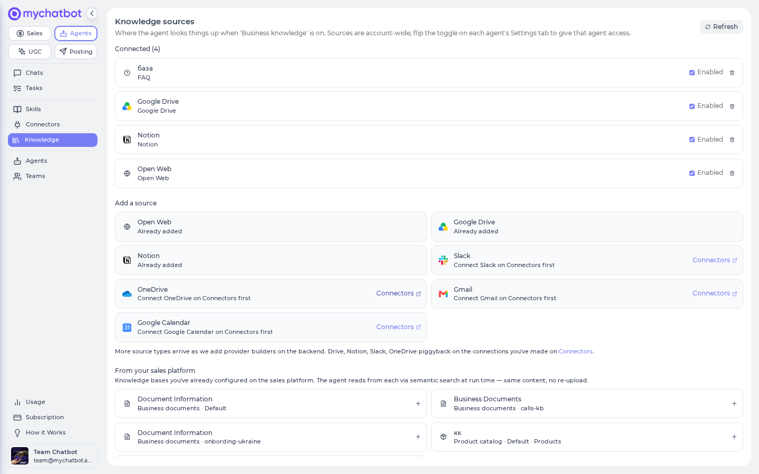
Task: Open Connectors link for Gmail
Action: [x=715, y=293]
